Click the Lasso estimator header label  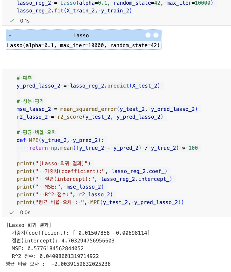point(81,35)
